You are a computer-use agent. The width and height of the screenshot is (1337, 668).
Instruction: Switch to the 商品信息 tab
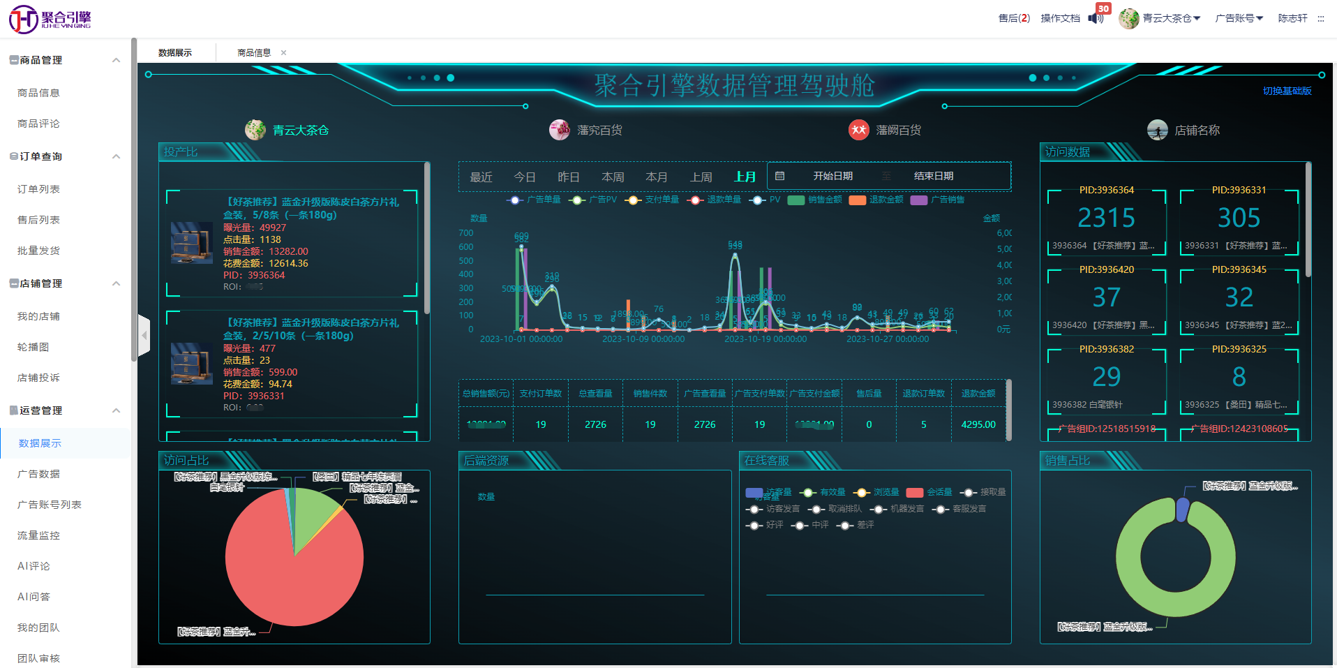[x=254, y=53]
